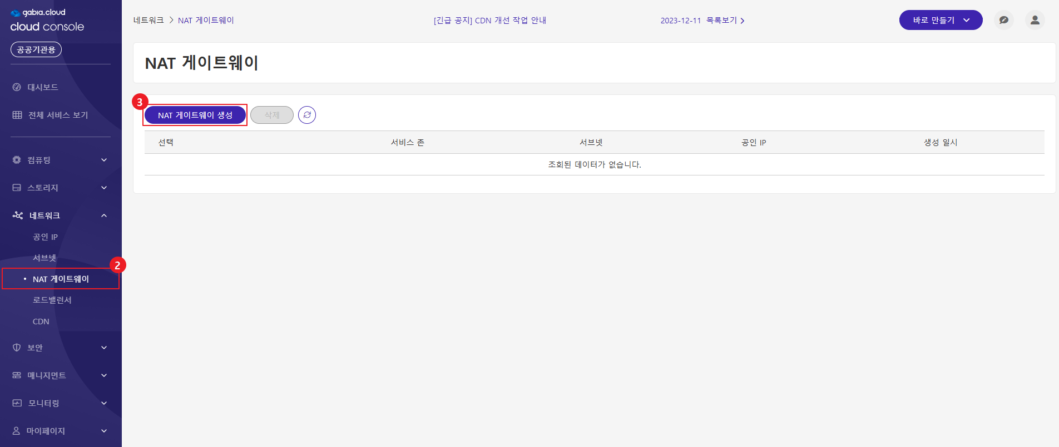This screenshot has width=1059, height=447.
Task: Click the dashboard gauge icon
Action: click(x=17, y=87)
